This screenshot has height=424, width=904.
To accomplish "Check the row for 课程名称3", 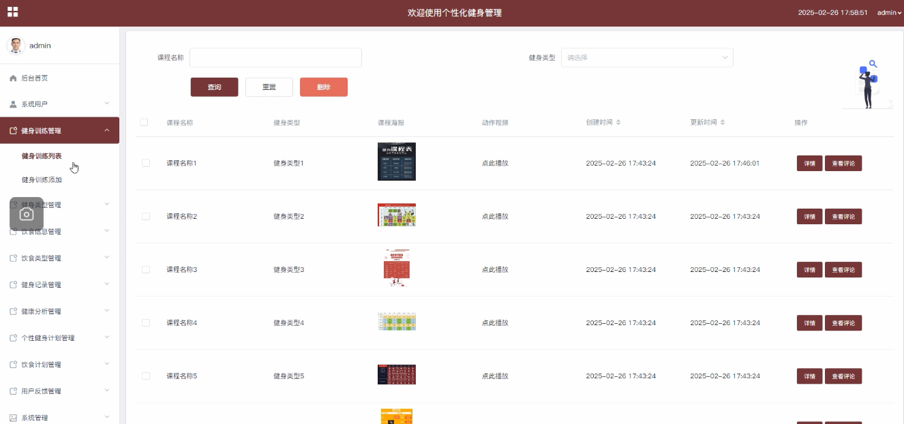I will [x=146, y=269].
